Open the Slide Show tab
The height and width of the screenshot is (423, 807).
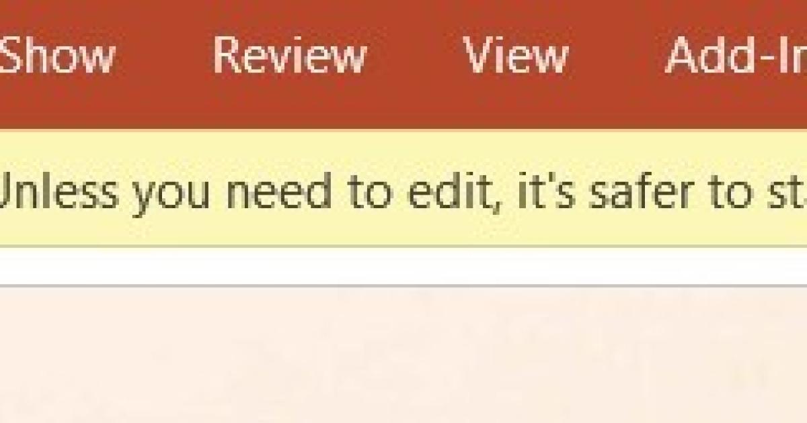[x=57, y=55]
